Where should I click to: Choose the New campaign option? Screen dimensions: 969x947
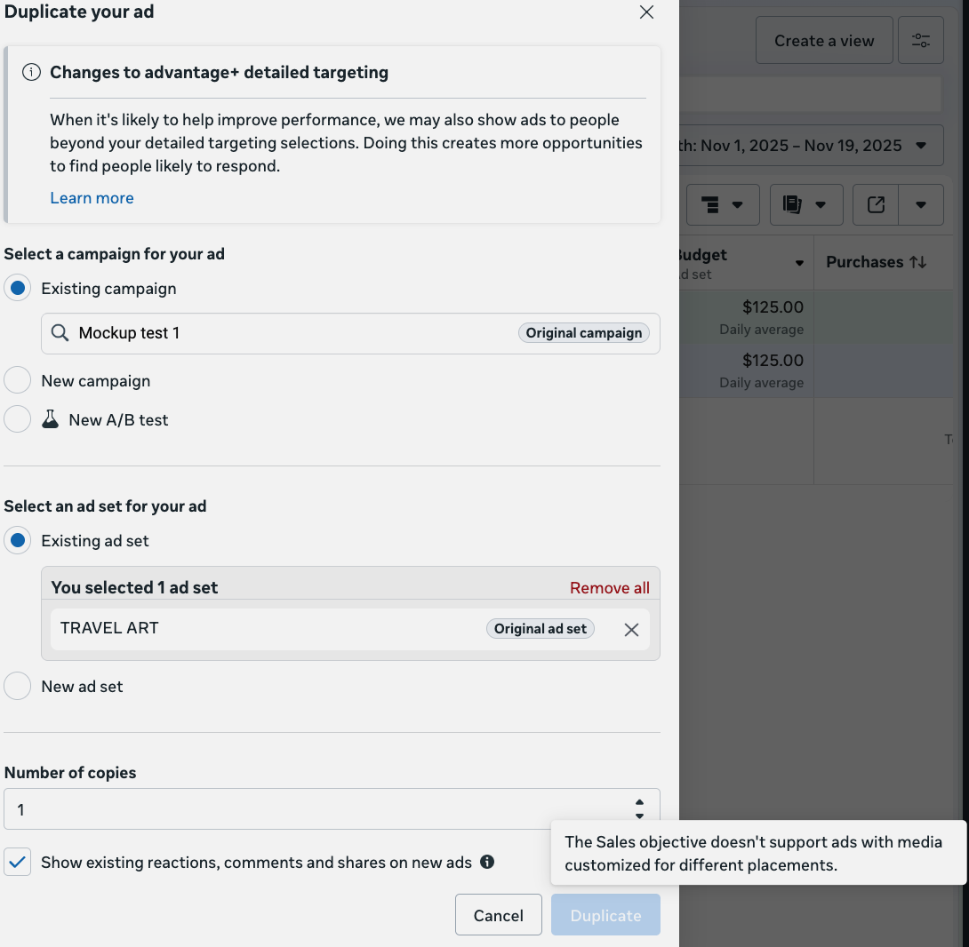[17, 380]
